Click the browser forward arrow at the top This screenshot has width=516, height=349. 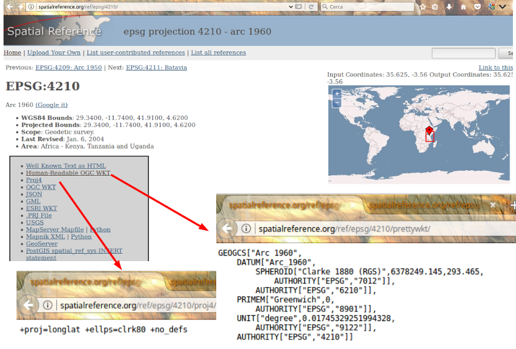(x=20, y=6)
